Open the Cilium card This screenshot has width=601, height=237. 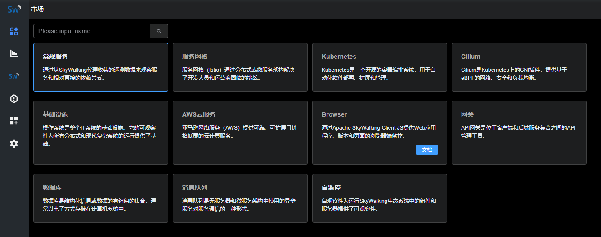(x=519, y=67)
